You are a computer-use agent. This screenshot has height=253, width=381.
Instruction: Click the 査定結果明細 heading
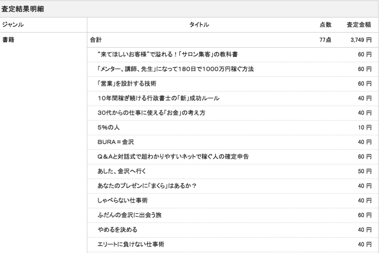pyautogui.click(x=23, y=9)
